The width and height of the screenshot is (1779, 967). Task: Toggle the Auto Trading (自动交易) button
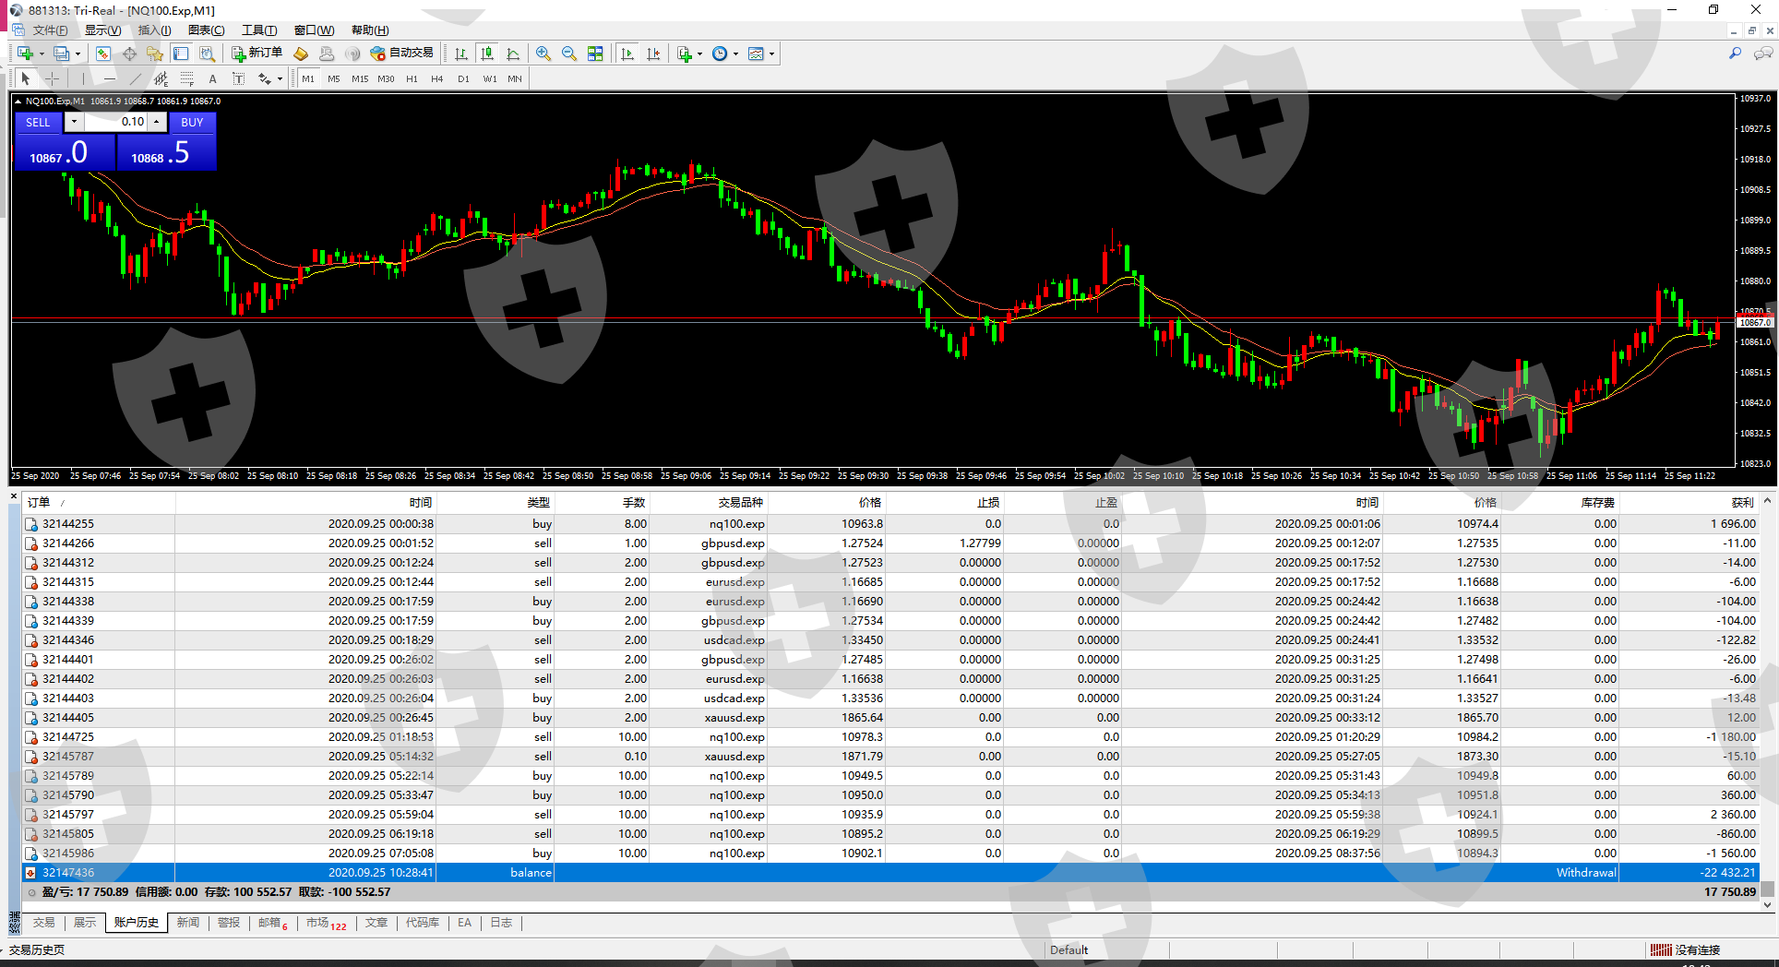point(401,53)
